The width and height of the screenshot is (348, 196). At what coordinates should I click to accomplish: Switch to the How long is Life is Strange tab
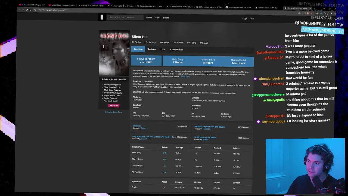91,5
